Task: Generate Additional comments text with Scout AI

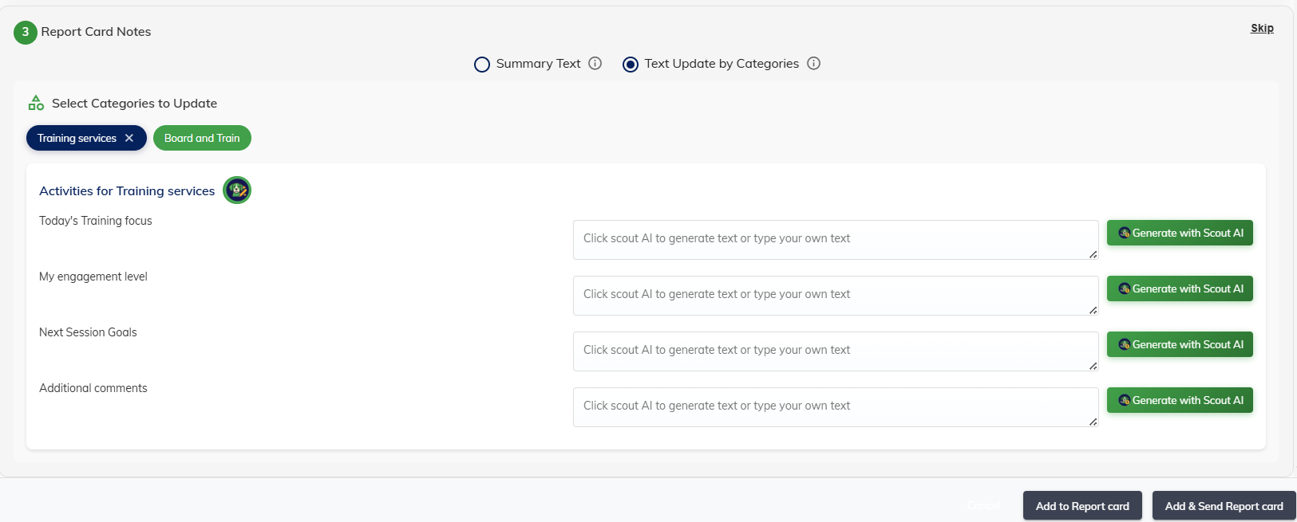Action: tap(1180, 400)
